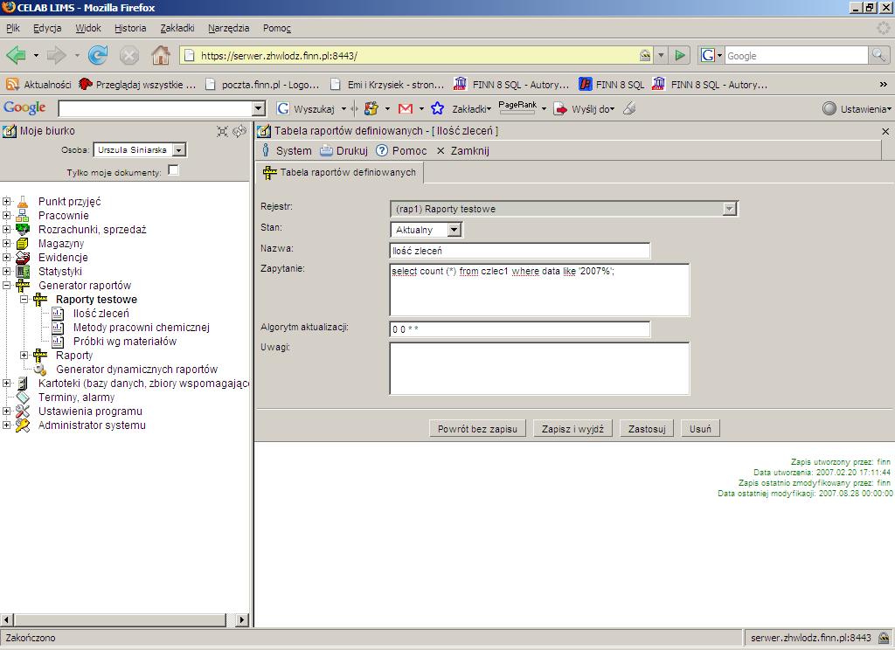Viewport: 895px width, 650px height.
Task: Click the Gmail icon in Google toolbar
Action: click(x=406, y=108)
